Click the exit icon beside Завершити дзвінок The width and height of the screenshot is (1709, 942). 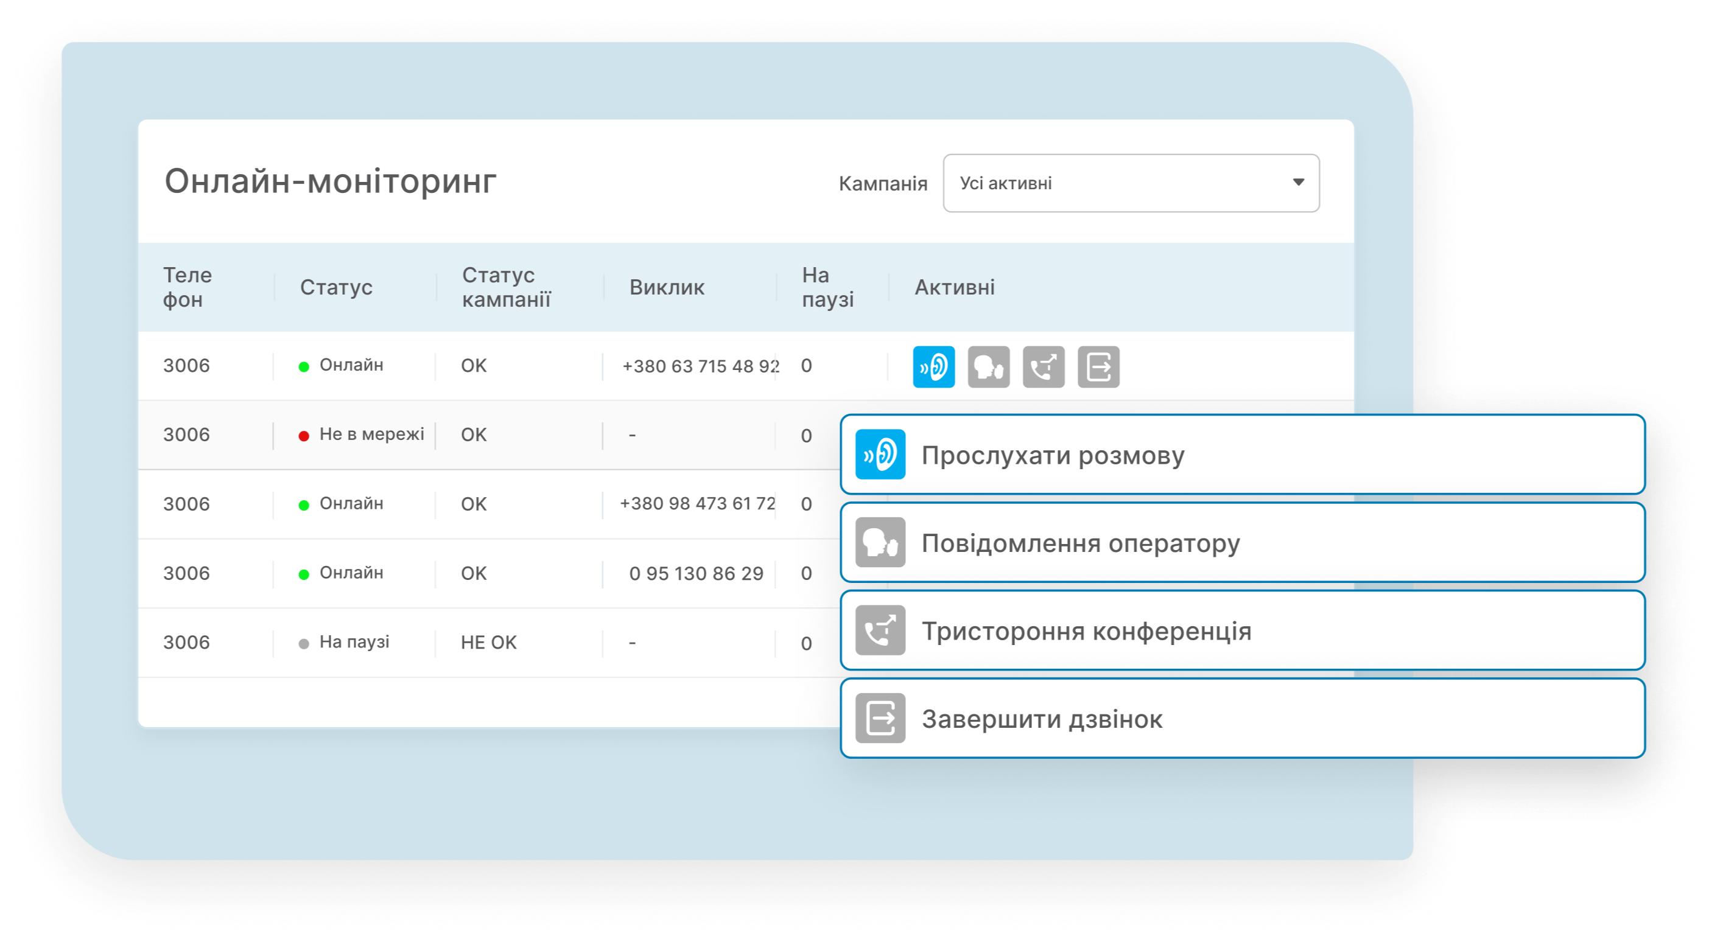click(x=880, y=718)
